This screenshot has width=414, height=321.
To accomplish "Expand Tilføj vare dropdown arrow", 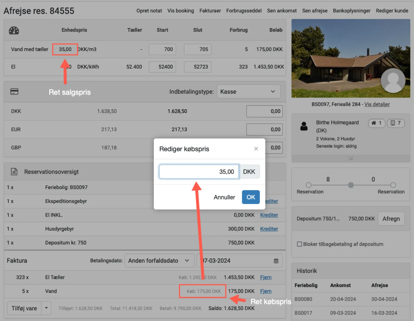I will coord(46,308).
